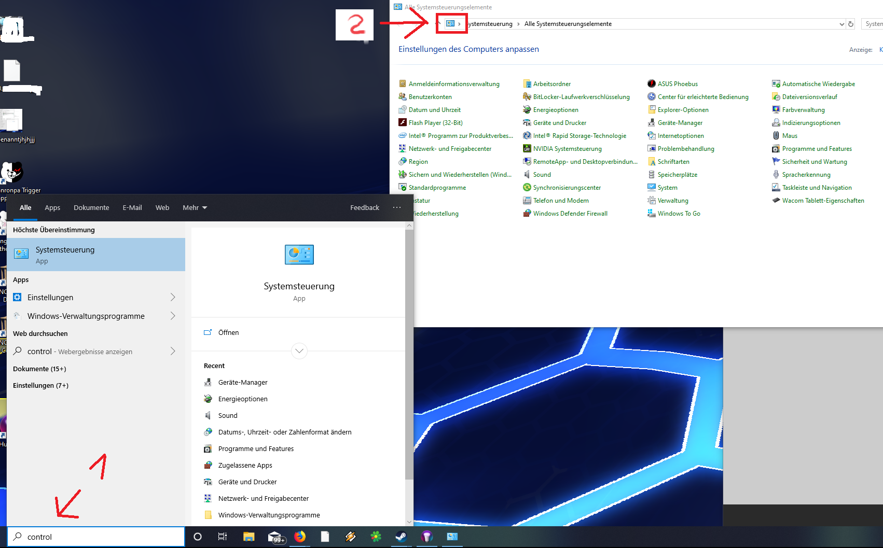Screen dimensions: 883x548
Task: Open Geräte-Manager icon in Control Panel grid
Action: tap(652, 123)
